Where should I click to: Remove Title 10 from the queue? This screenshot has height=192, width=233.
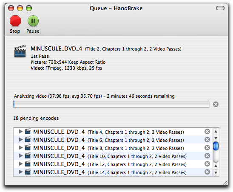tap(207, 155)
